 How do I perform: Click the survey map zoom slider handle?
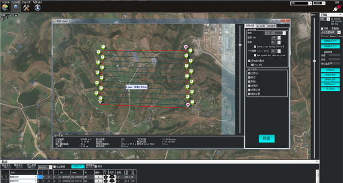tap(240, 45)
